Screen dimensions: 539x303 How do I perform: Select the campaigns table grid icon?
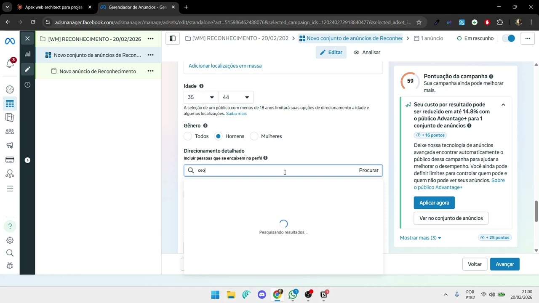click(10, 104)
